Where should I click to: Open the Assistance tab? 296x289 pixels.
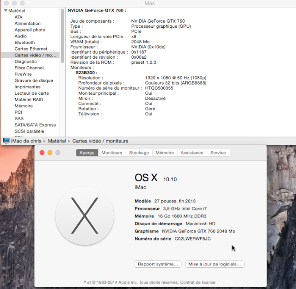[x=192, y=153]
